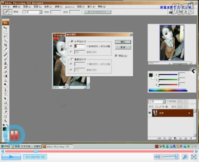
Task: Open layer opacity slider arrow
Action: (186, 102)
